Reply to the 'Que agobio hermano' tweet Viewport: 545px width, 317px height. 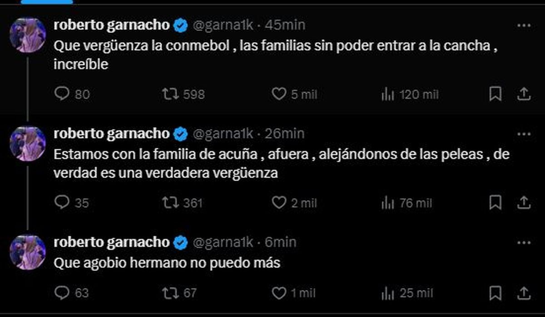point(61,292)
